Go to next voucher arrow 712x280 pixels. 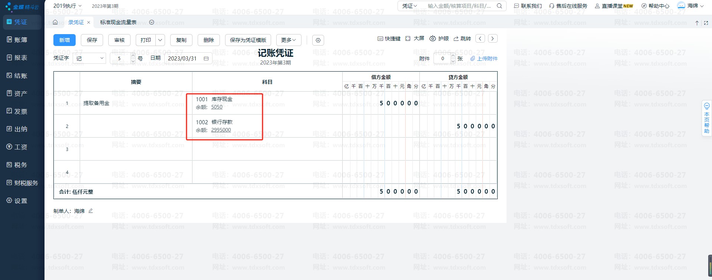pos(492,39)
